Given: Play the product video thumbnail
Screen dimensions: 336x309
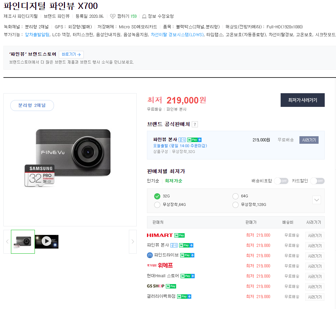Looking at the screenshot, I should click(46, 242).
